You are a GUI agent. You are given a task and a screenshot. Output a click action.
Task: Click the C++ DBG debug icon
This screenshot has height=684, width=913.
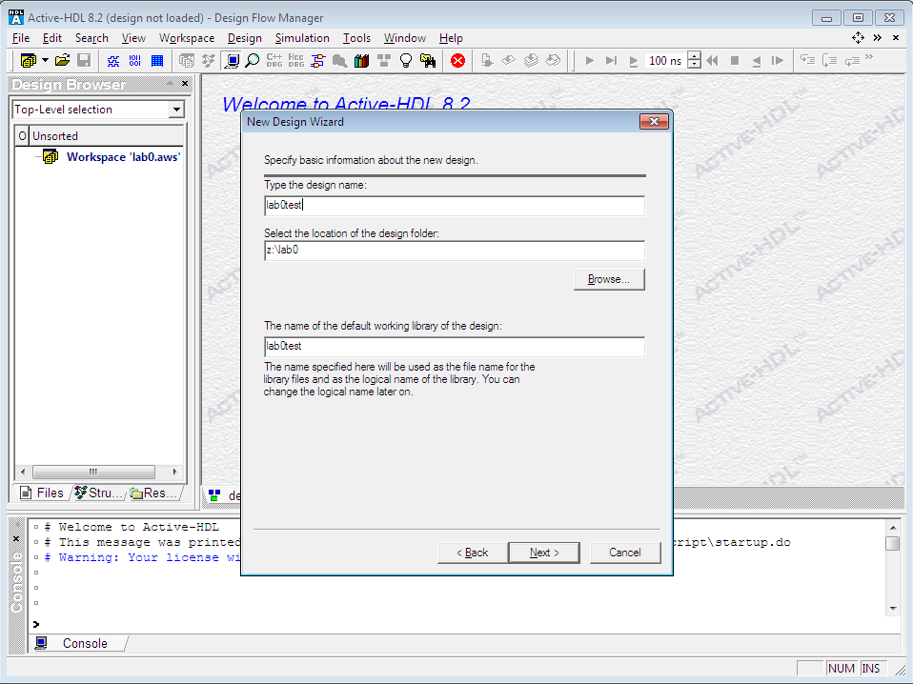tap(274, 61)
